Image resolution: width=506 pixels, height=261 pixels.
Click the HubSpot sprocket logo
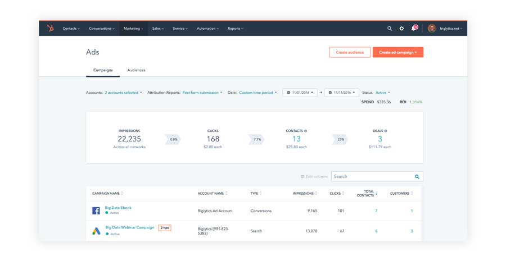point(51,29)
